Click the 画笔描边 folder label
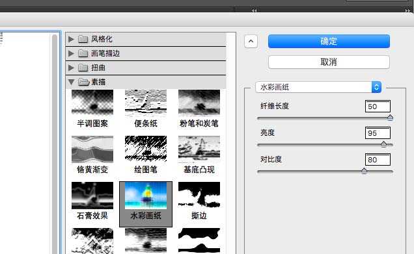The width and height of the screenshot is (414, 254). tap(105, 53)
